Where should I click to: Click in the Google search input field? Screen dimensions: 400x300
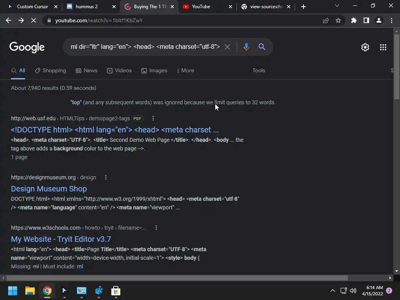pyautogui.click(x=145, y=47)
